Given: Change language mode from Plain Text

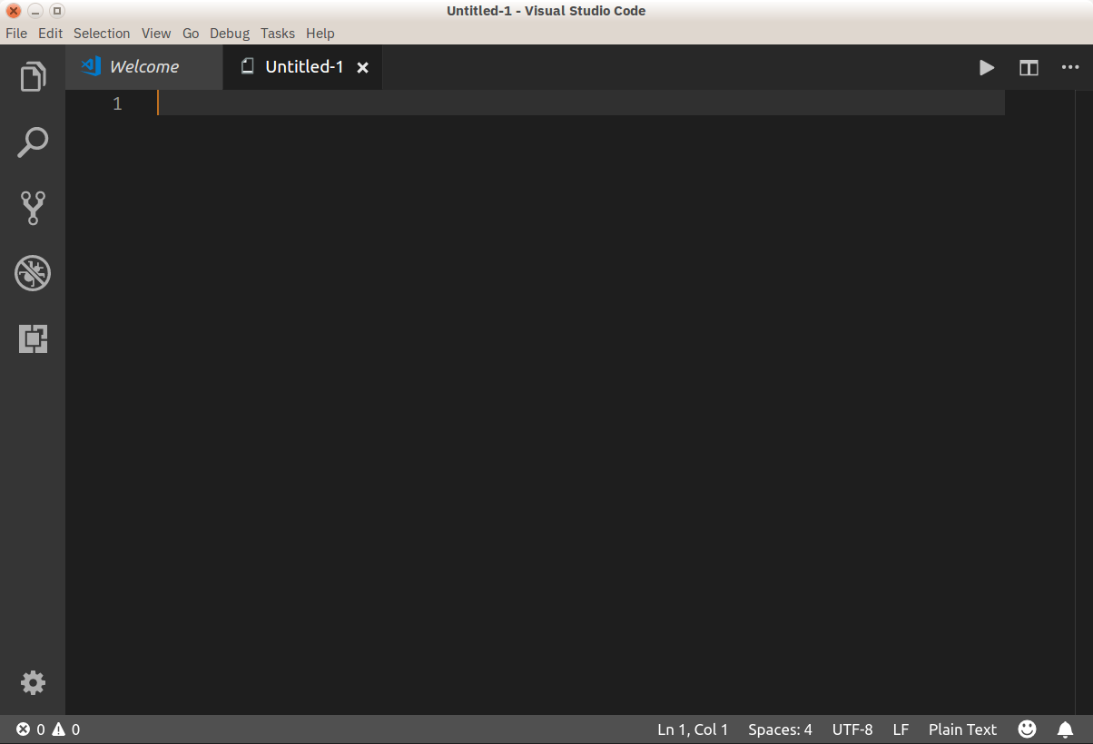Looking at the screenshot, I should tap(962, 729).
